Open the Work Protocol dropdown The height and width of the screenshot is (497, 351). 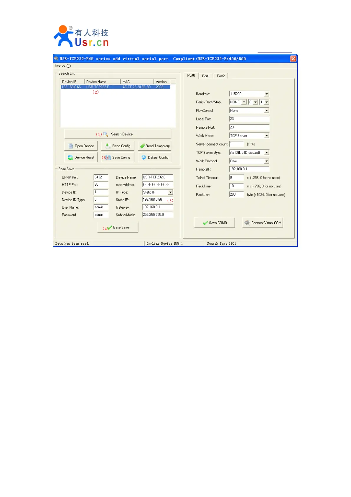point(267,161)
